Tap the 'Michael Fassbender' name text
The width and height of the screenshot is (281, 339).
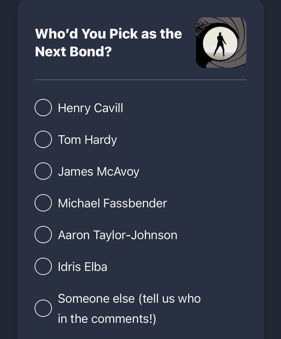point(112,203)
